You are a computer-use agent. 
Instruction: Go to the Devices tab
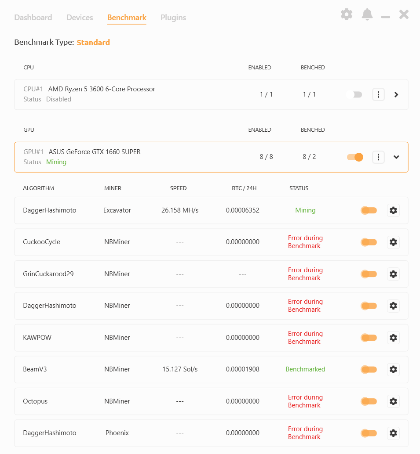click(80, 18)
